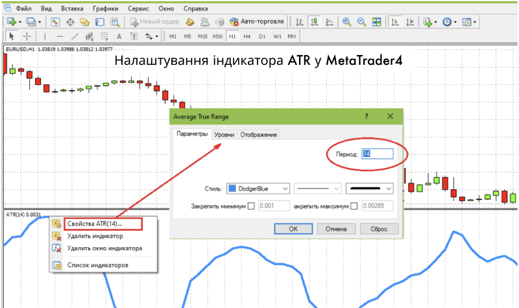Select the arrow Cursor tool
Viewport: 519px width, 308px height.
12,36
